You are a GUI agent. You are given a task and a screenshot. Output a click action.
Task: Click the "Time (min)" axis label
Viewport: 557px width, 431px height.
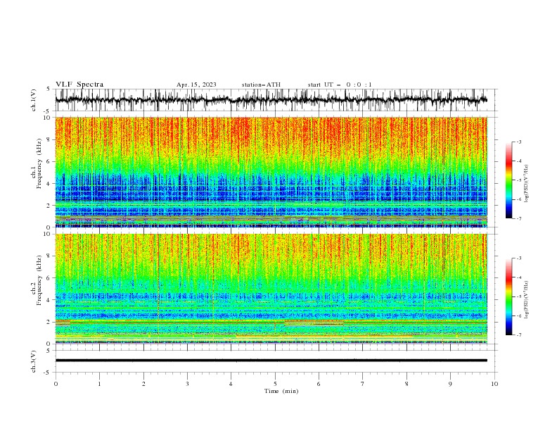point(281,391)
